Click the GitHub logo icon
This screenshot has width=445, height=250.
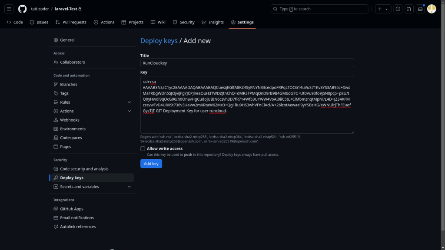coord(22,9)
